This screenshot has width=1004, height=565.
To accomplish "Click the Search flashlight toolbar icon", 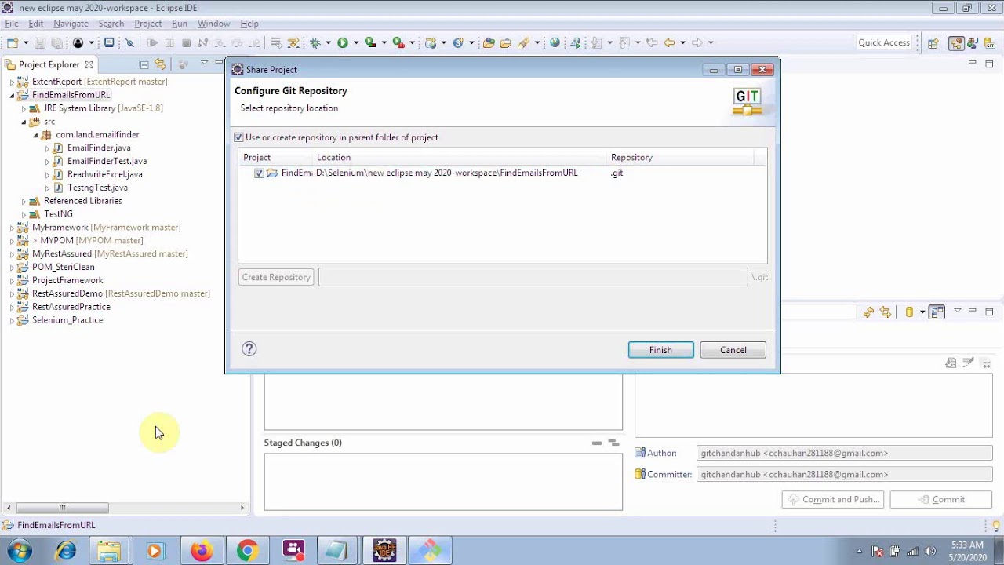I will click(524, 43).
